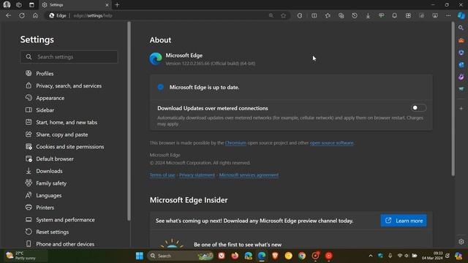Image resolution: width=468 pixels, height=263 pixels.
Task: Launch Firefox from the taskbar
Action: 235,256
